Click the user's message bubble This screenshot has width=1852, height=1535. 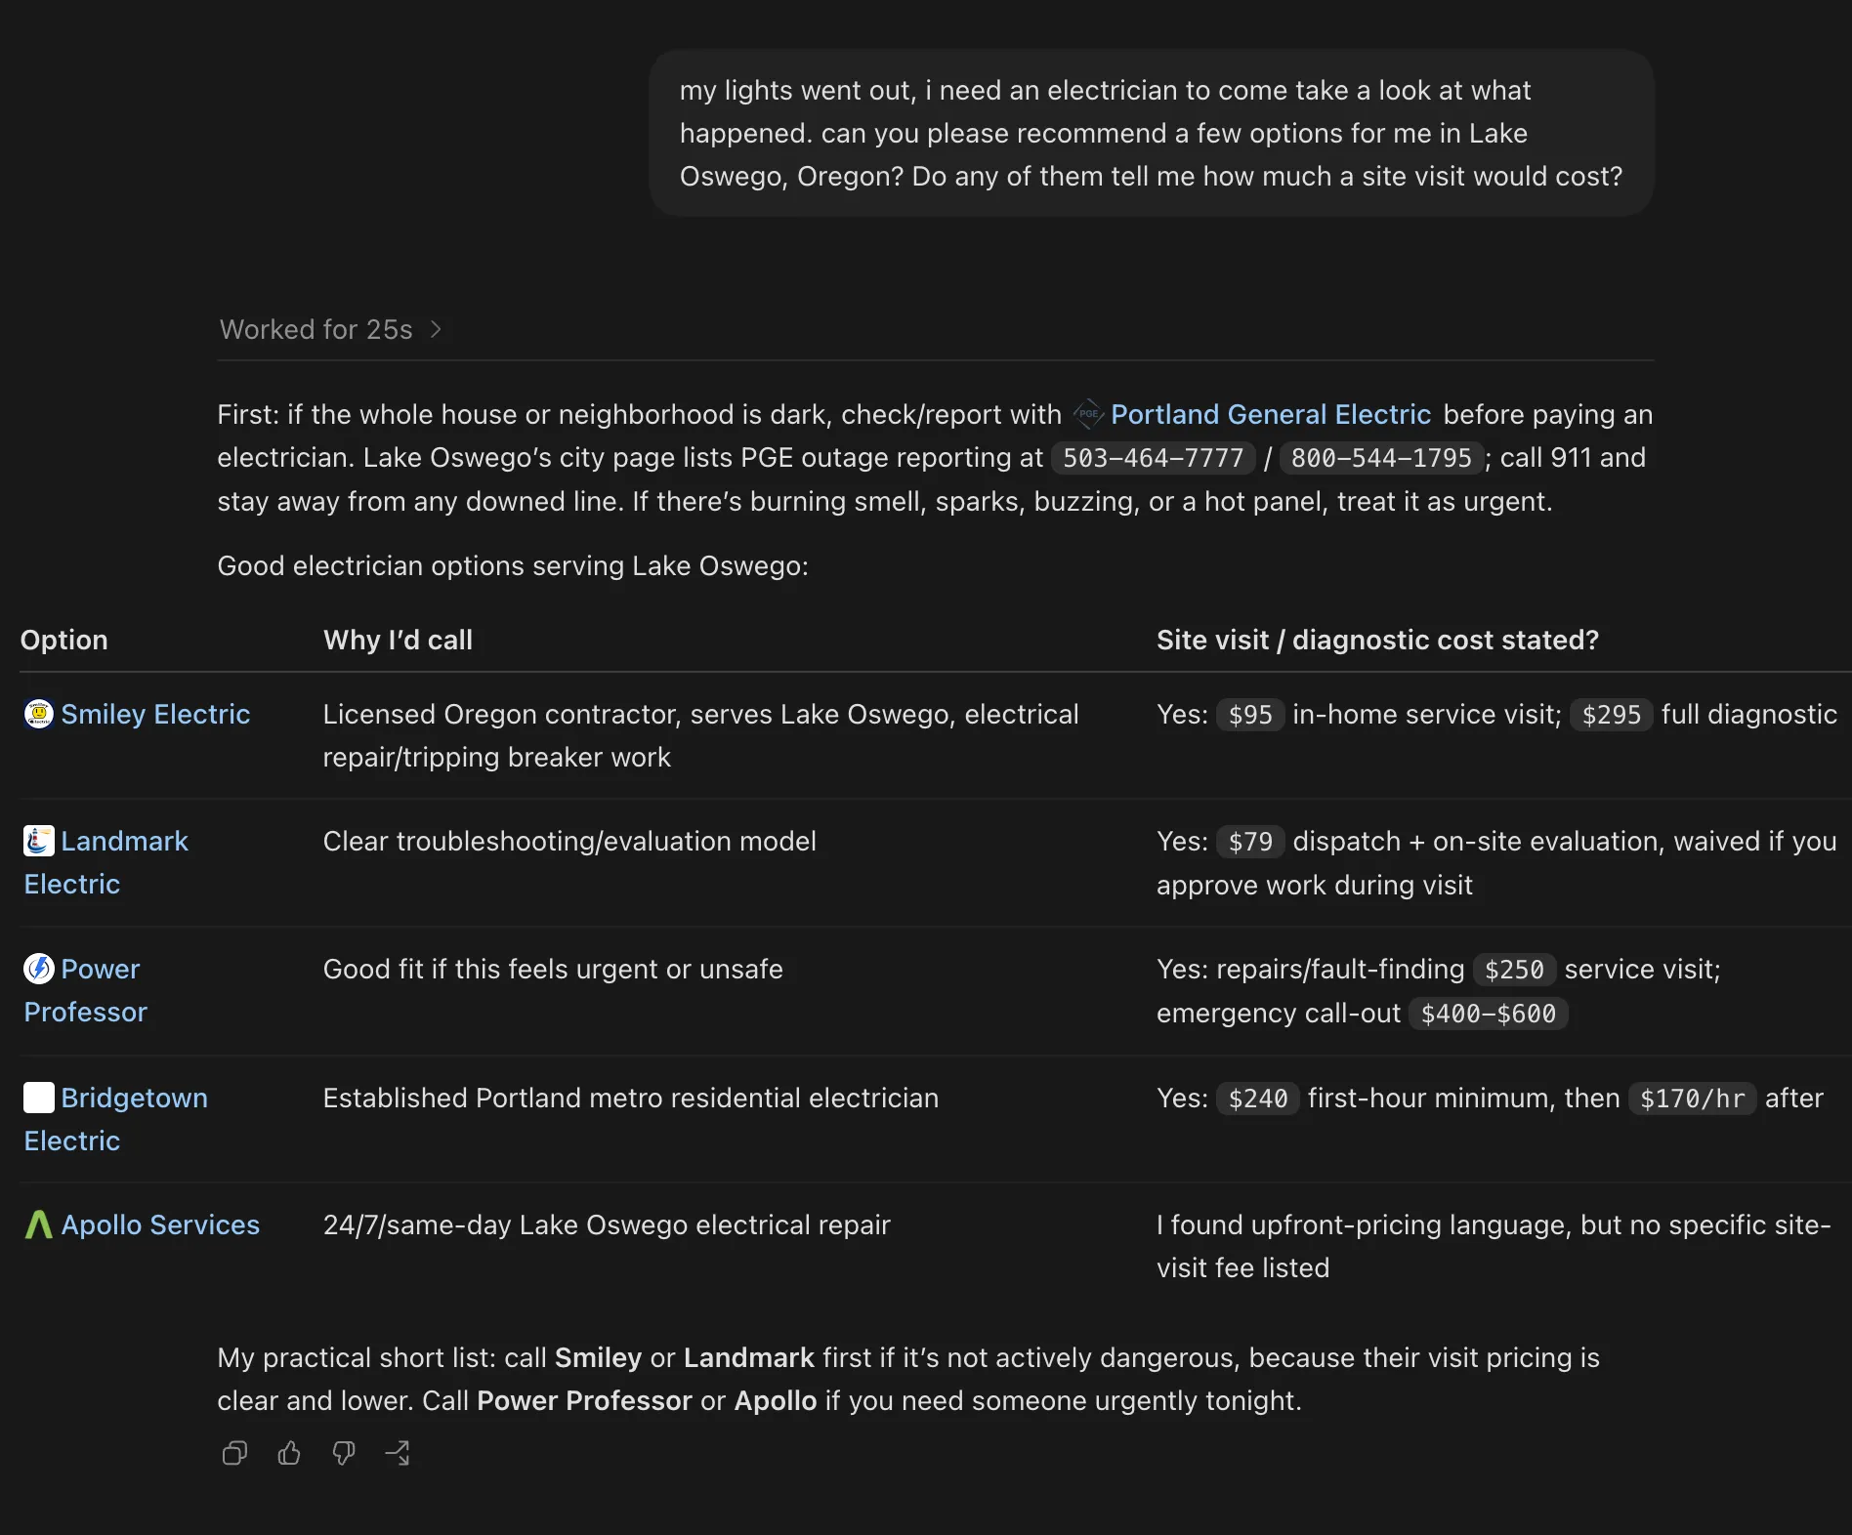coord(1152,133)
